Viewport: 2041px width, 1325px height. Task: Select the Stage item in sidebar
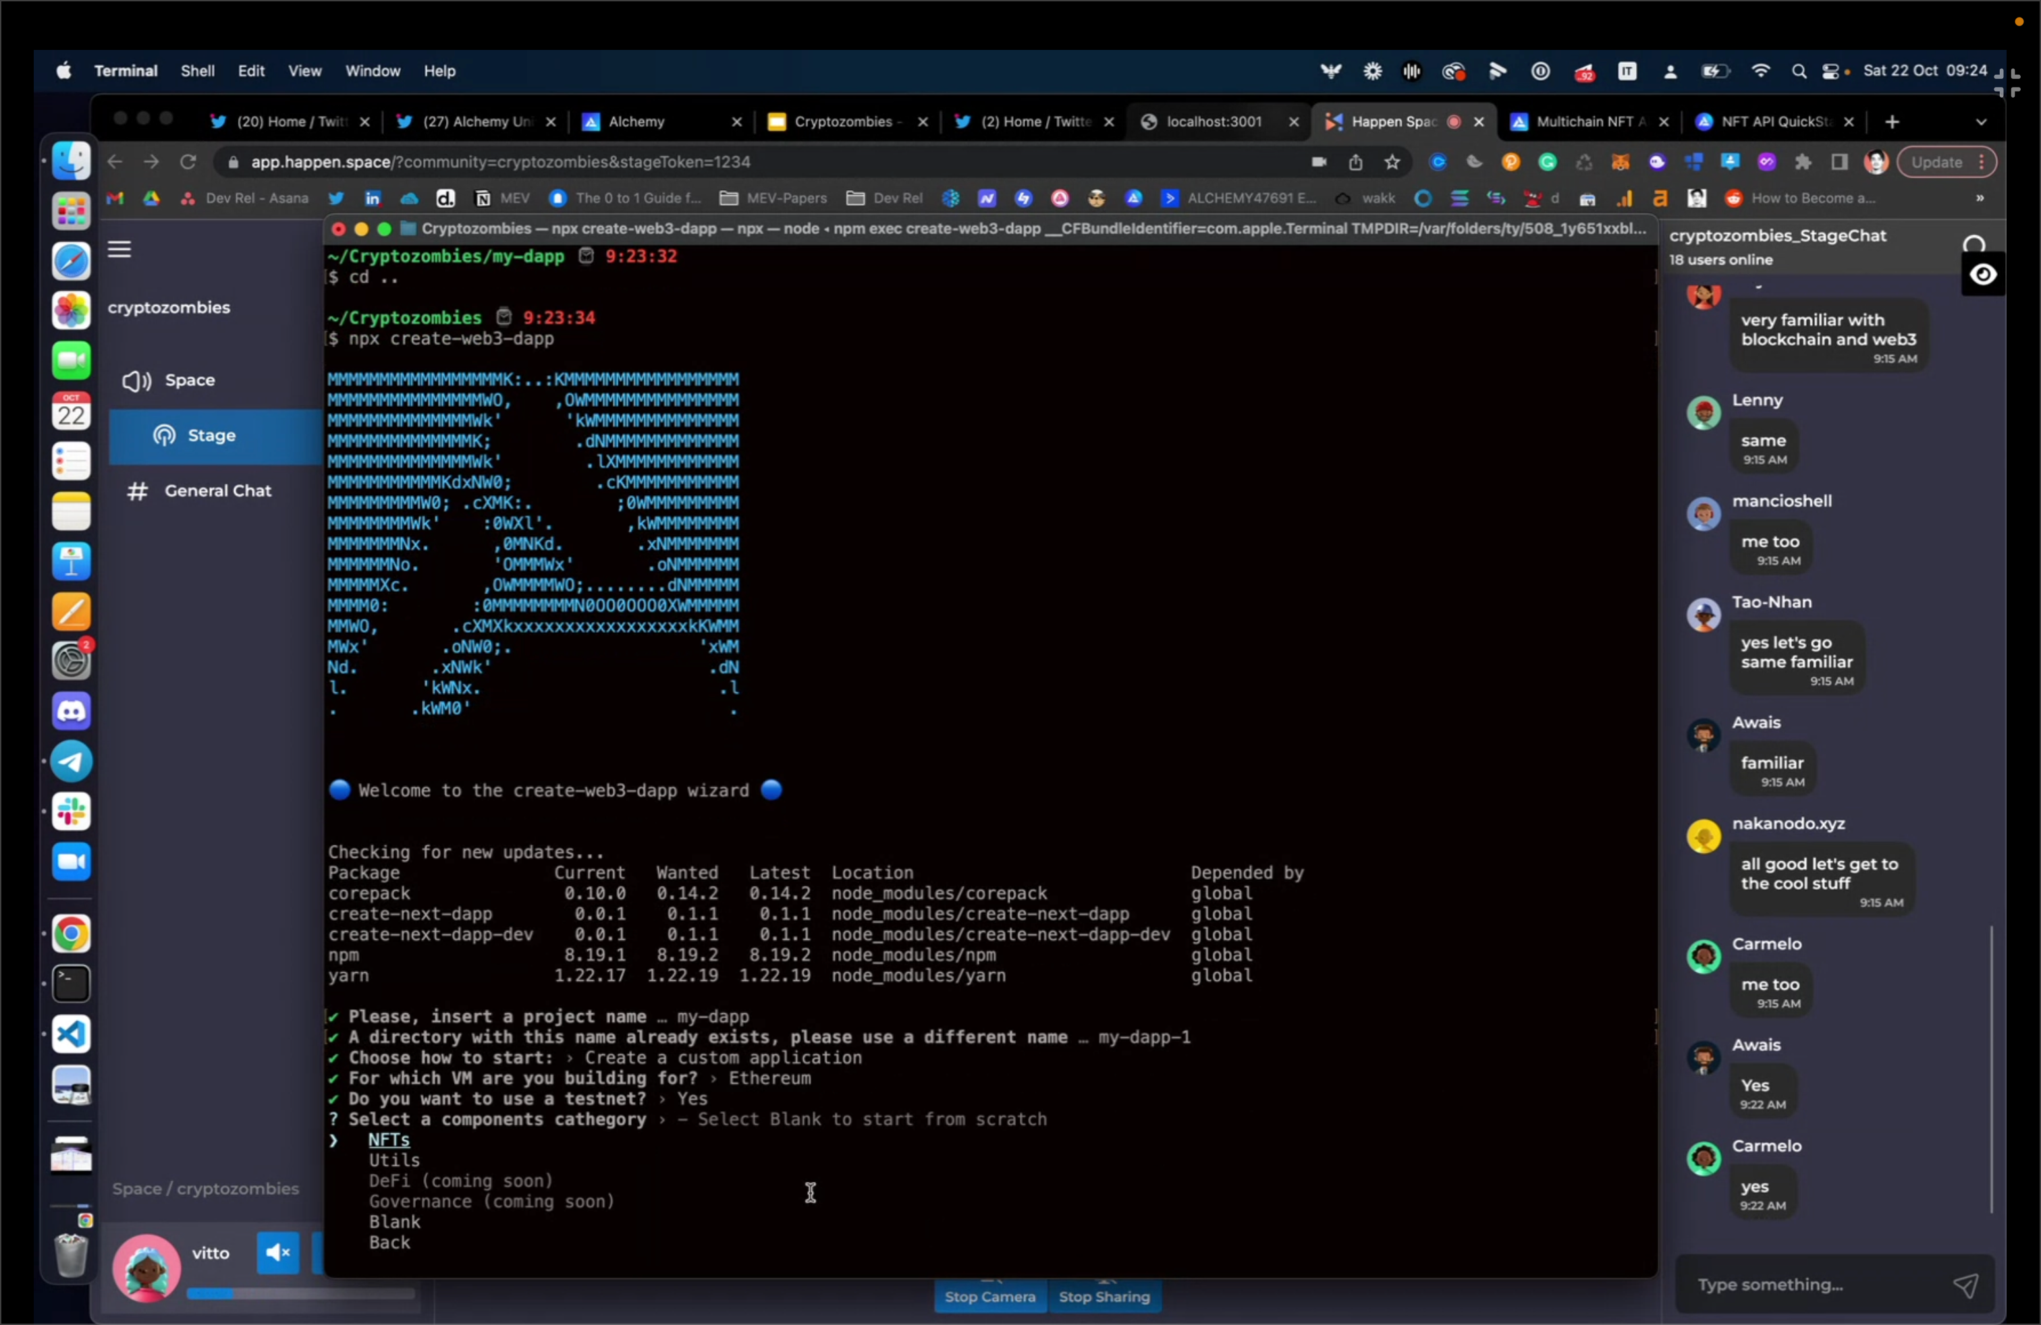pyautogui.click(x=215, y=435)
